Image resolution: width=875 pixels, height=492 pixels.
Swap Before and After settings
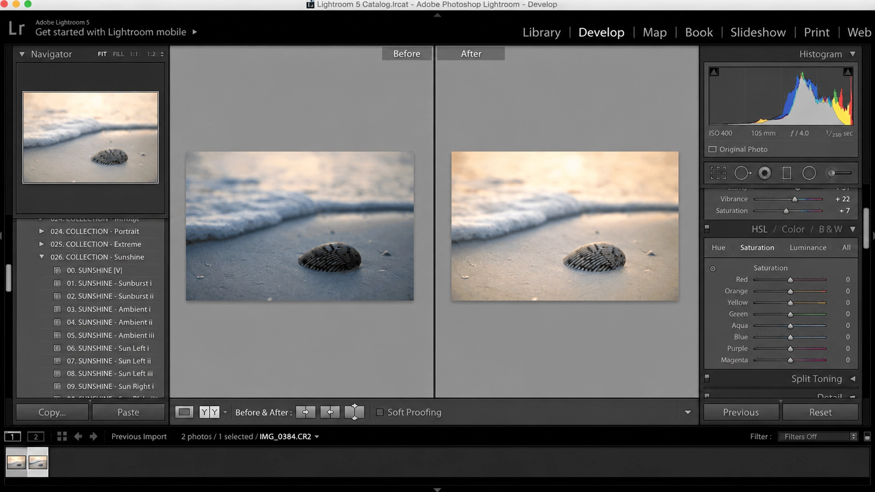tap(355, 412)
